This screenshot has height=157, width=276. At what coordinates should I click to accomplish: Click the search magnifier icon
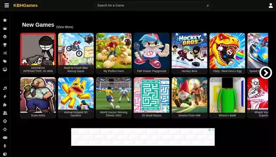click(x=208, y=6)
